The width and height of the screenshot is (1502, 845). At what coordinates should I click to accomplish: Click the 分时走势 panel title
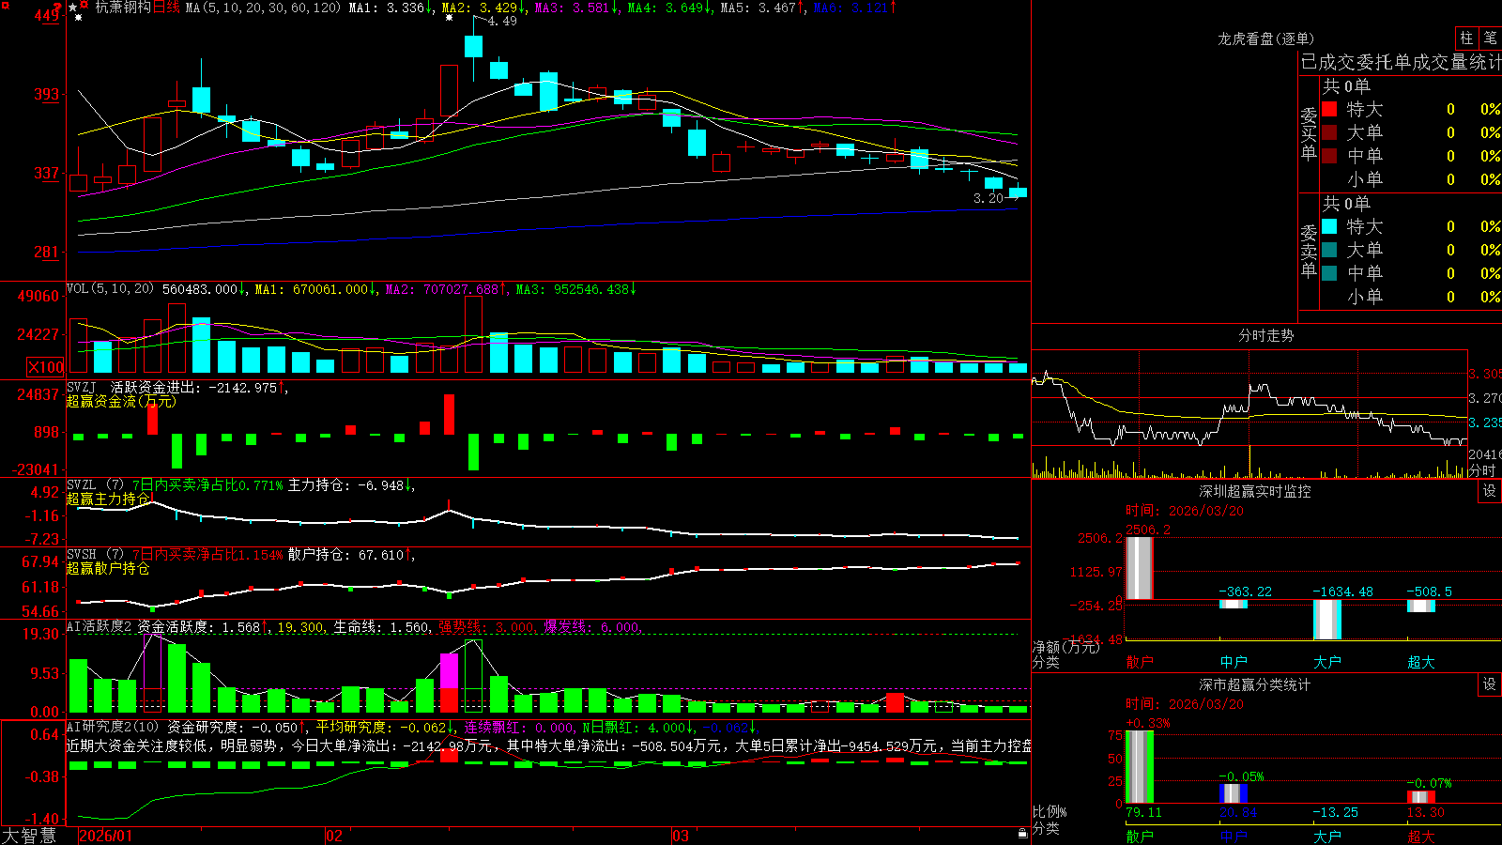(x=1265, y=335)
